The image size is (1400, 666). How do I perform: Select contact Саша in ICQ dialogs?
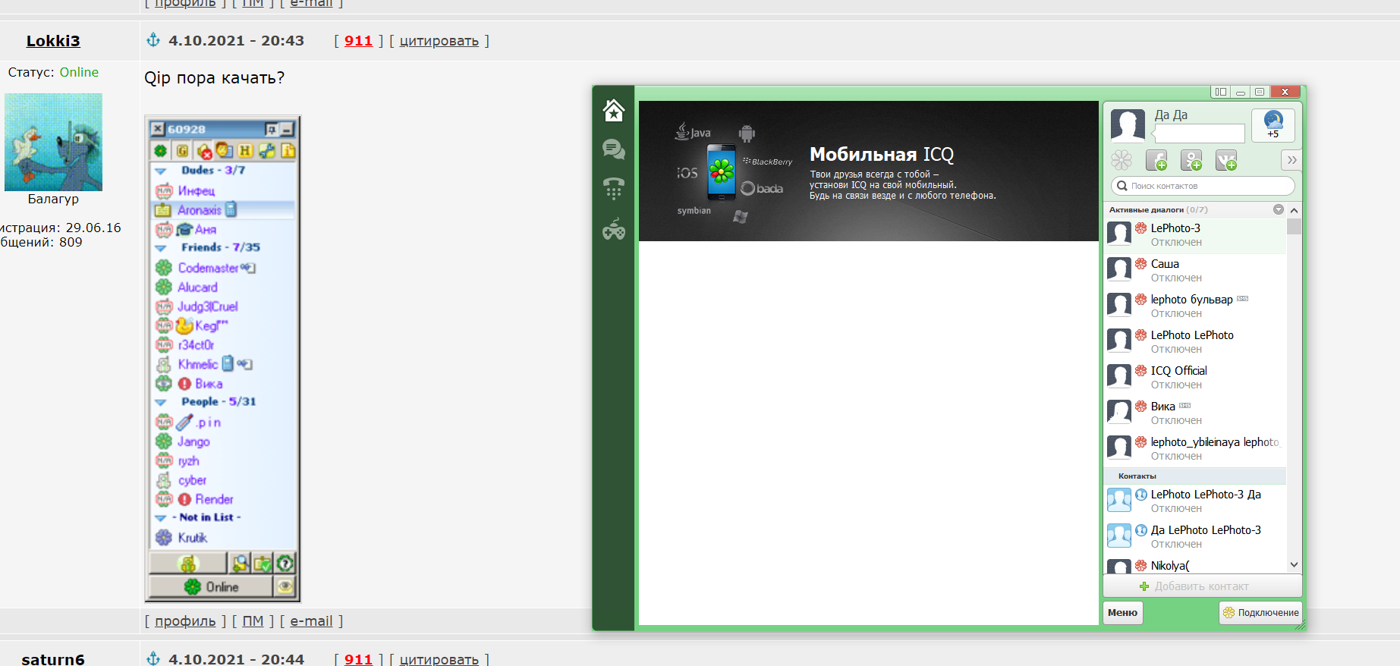click(x=1195, y=270)
